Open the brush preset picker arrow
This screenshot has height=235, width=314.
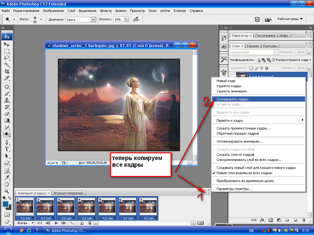tap(41, 19)
